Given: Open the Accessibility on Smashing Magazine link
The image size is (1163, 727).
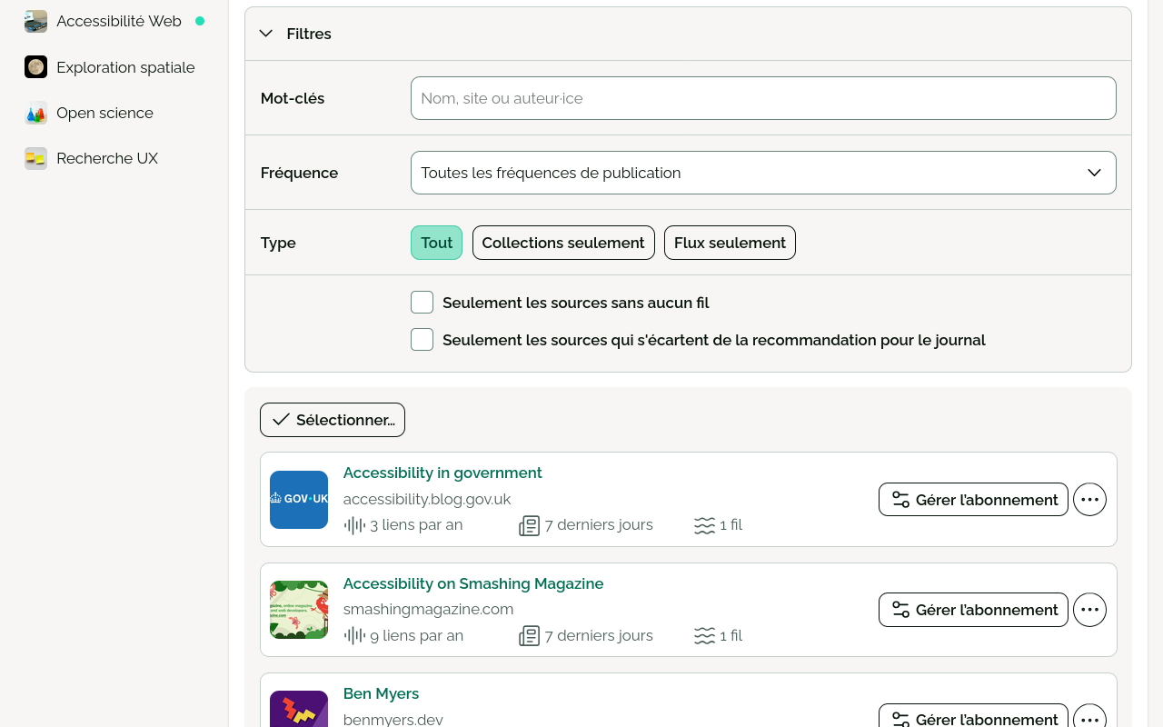Looking at the screenshot, I should click(473, 583).
